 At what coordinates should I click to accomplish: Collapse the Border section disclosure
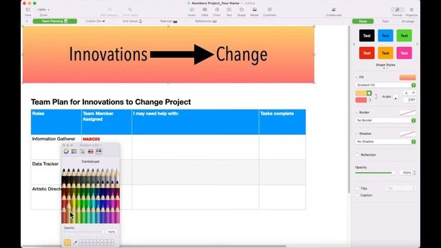click(357, 112)
